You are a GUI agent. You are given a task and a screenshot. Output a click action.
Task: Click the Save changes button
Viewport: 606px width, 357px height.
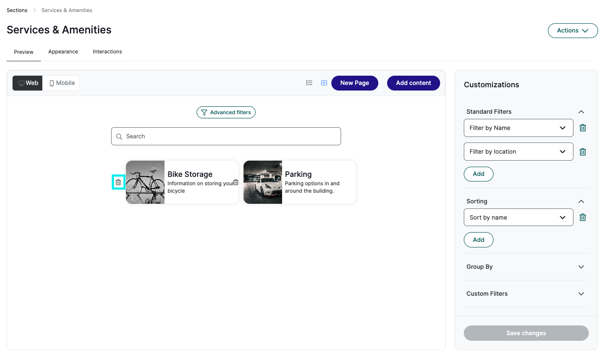pos(526,333)
